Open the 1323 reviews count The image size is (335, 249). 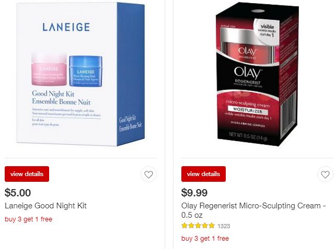coord(224,226)
